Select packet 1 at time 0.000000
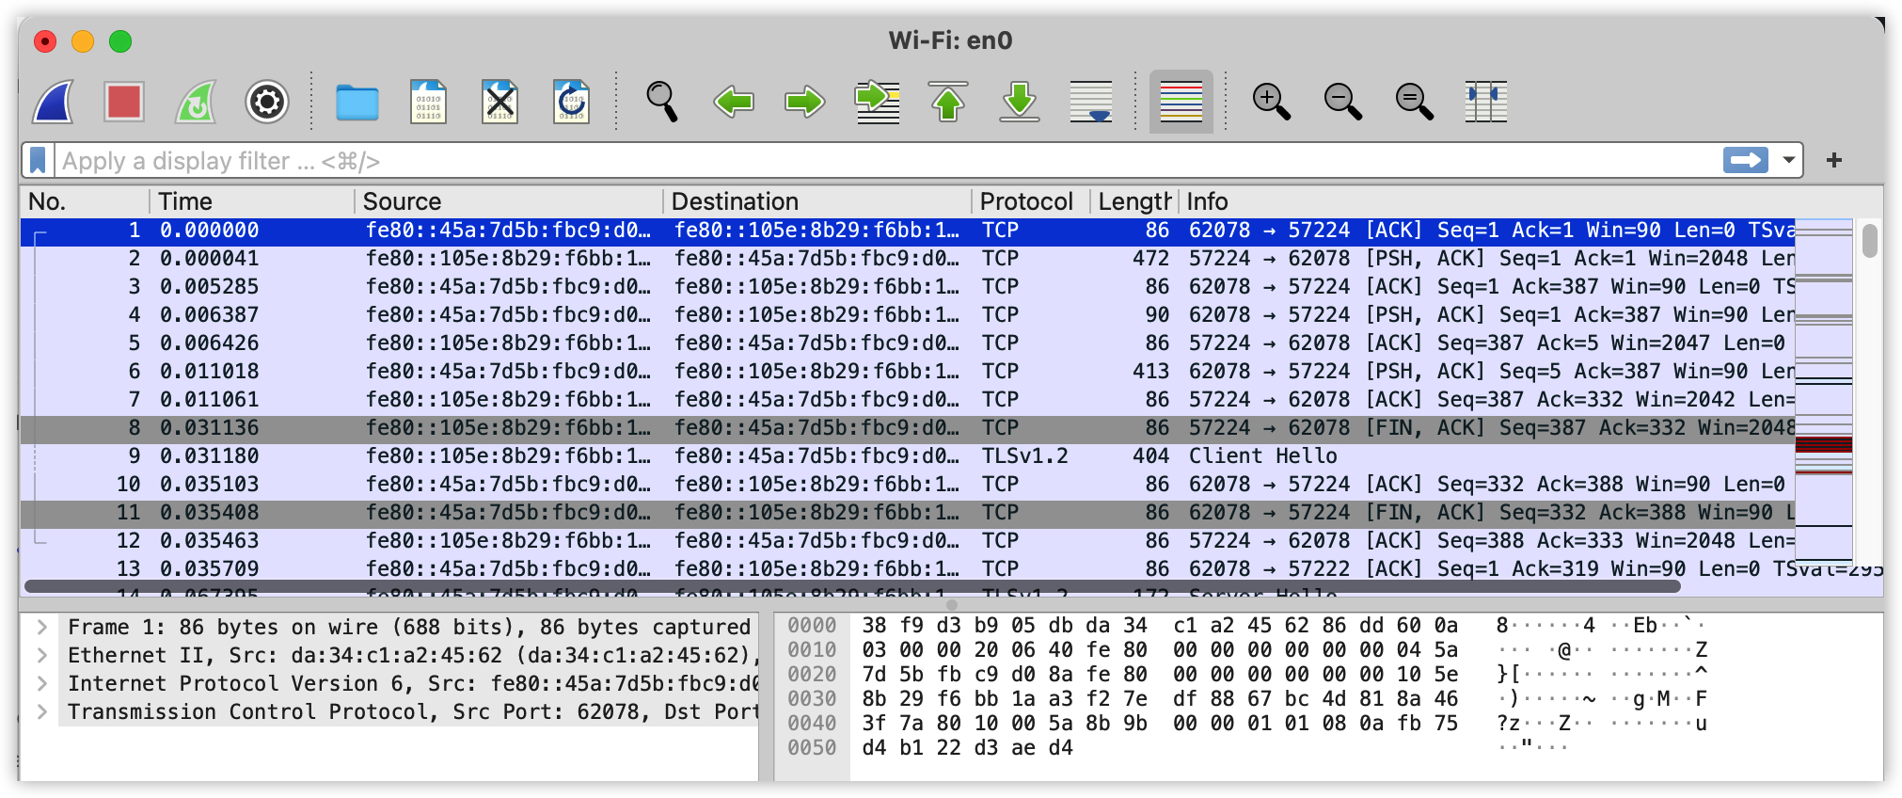The image size is (1902, 798). click(908, 230)
